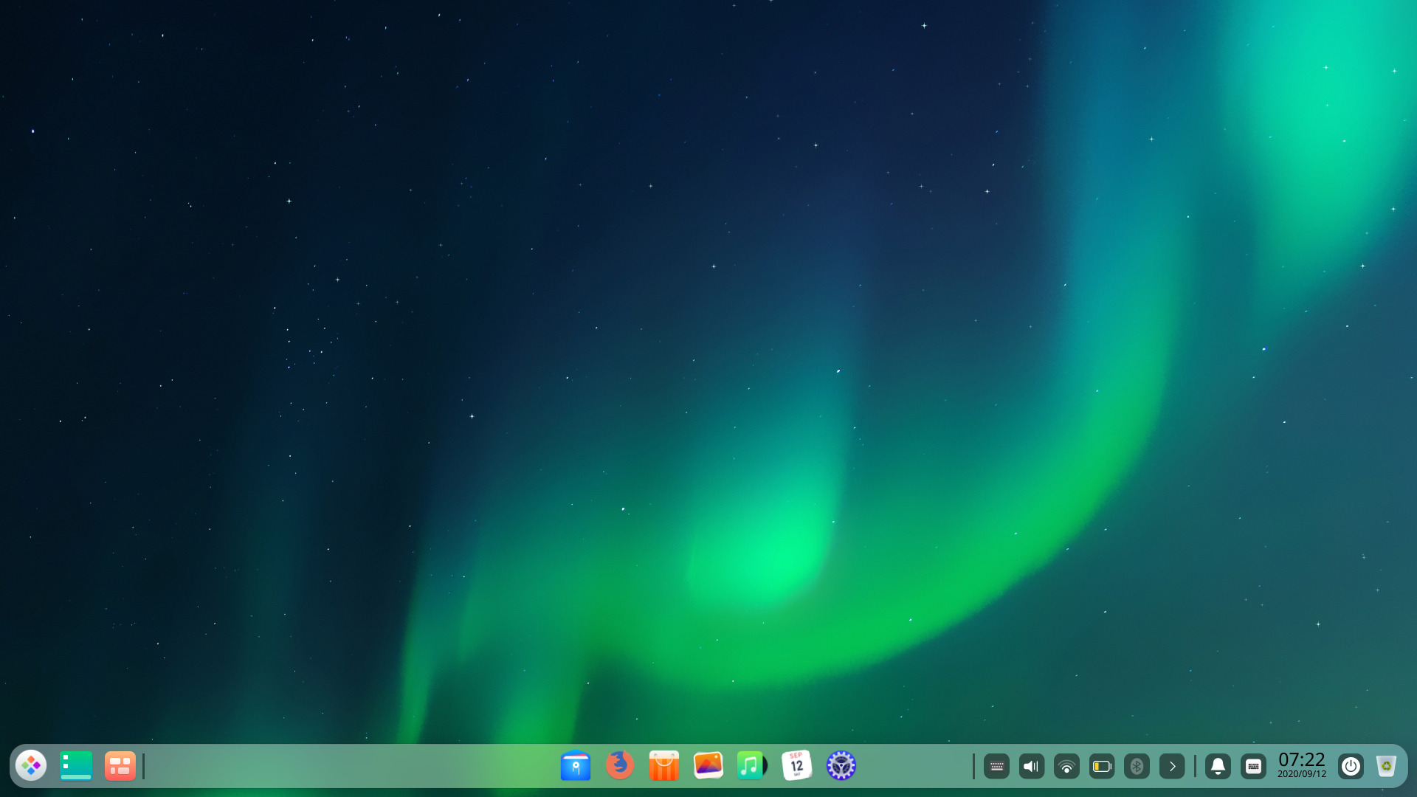Open the Control Center settings
Screen dimensions: 1417x797
(841, 766)
